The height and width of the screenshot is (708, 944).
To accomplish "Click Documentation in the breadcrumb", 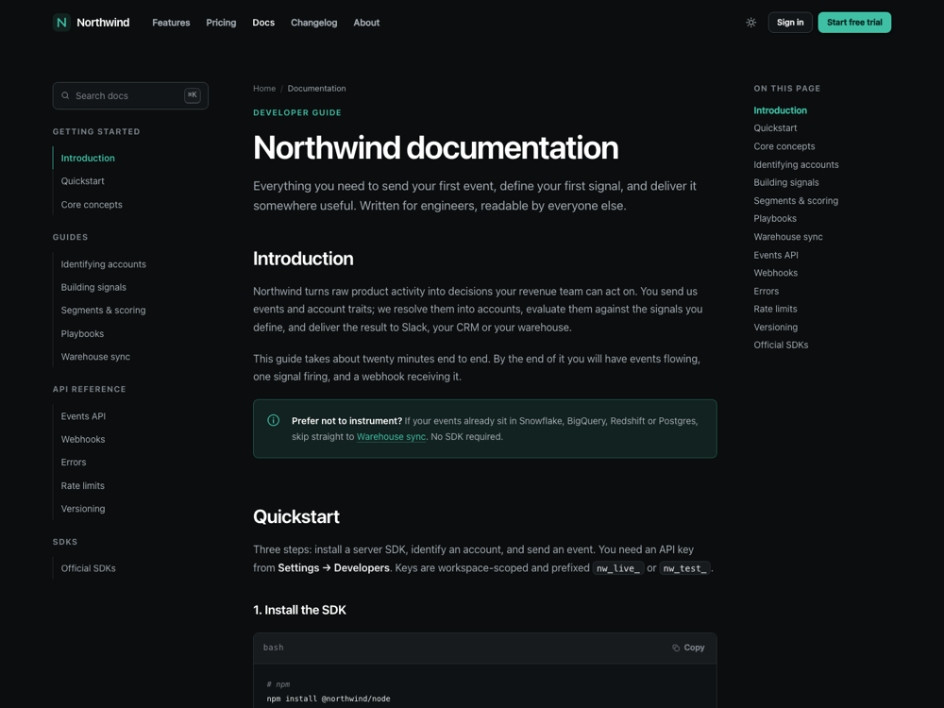I will point(316,89).
